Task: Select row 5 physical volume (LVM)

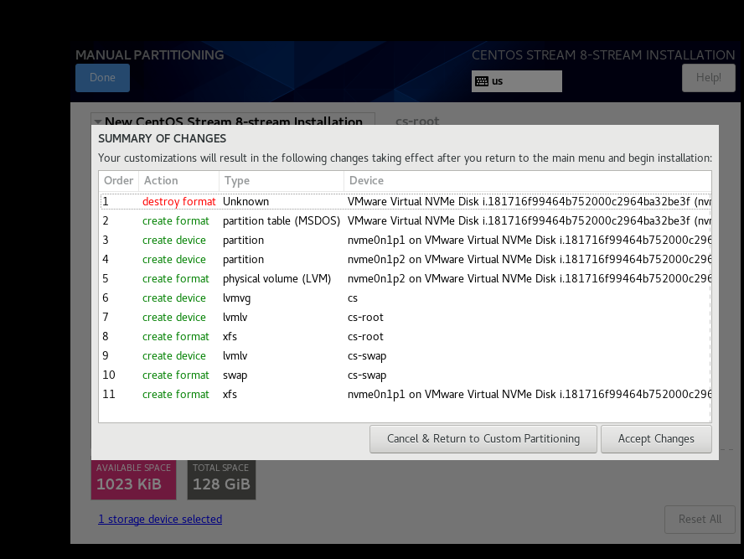Action: pyautogui.click(x=406, y=278)
